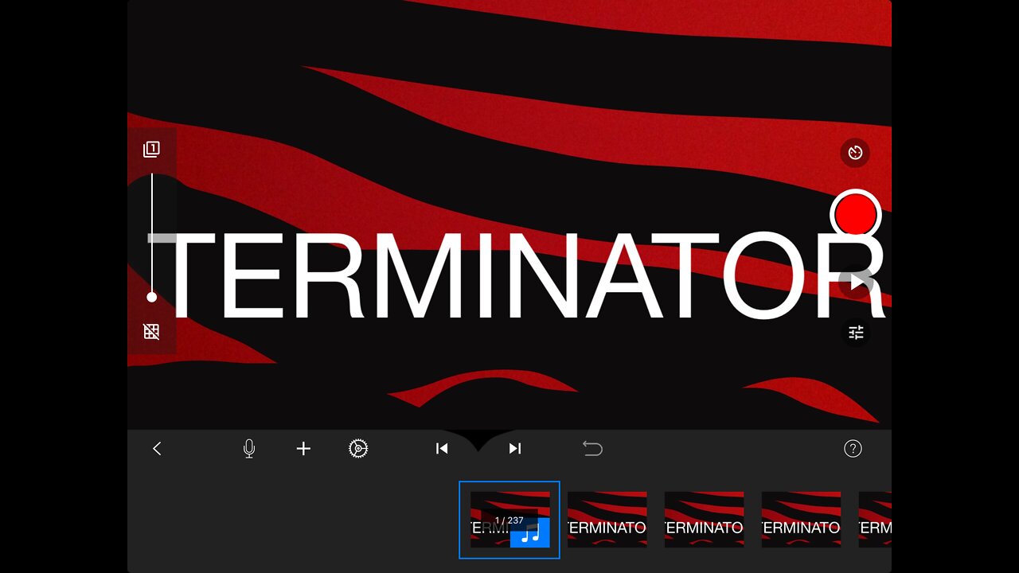Open project settings gear icon
The height and width of the screenshot is (573, 1019).
tap(358, 449)
